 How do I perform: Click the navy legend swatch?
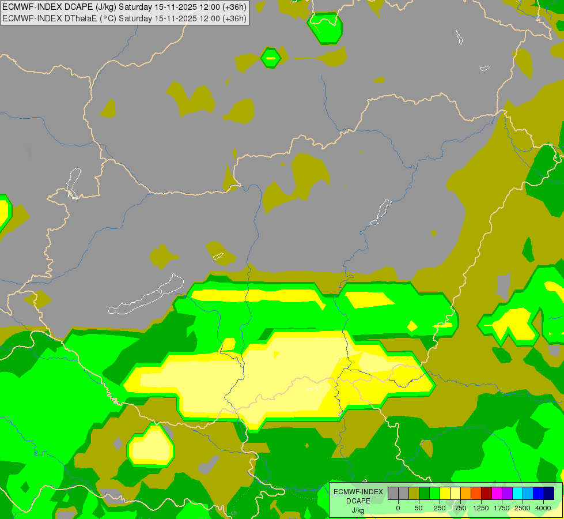(549, 493)
